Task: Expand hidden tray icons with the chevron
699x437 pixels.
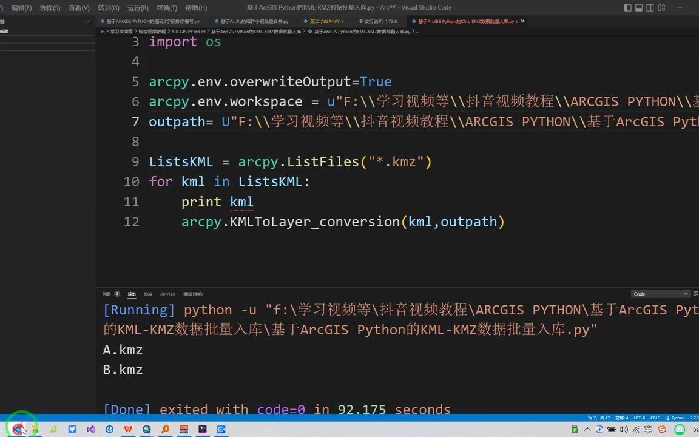Action: click(587, 429)
